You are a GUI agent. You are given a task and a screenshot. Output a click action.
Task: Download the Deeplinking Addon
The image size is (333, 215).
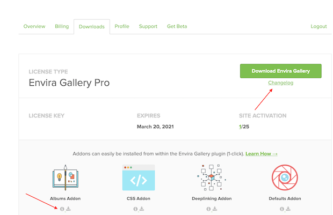point(215,209)
